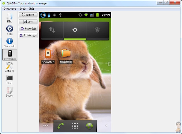The width and height of the screenshot is (182, 134).
Task: Show Phone info page
Action: pyautogui.click(x=9, y=43)
